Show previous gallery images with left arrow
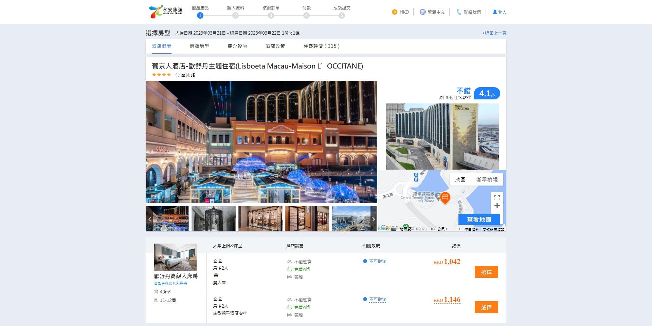 click(x=149, y=219)
